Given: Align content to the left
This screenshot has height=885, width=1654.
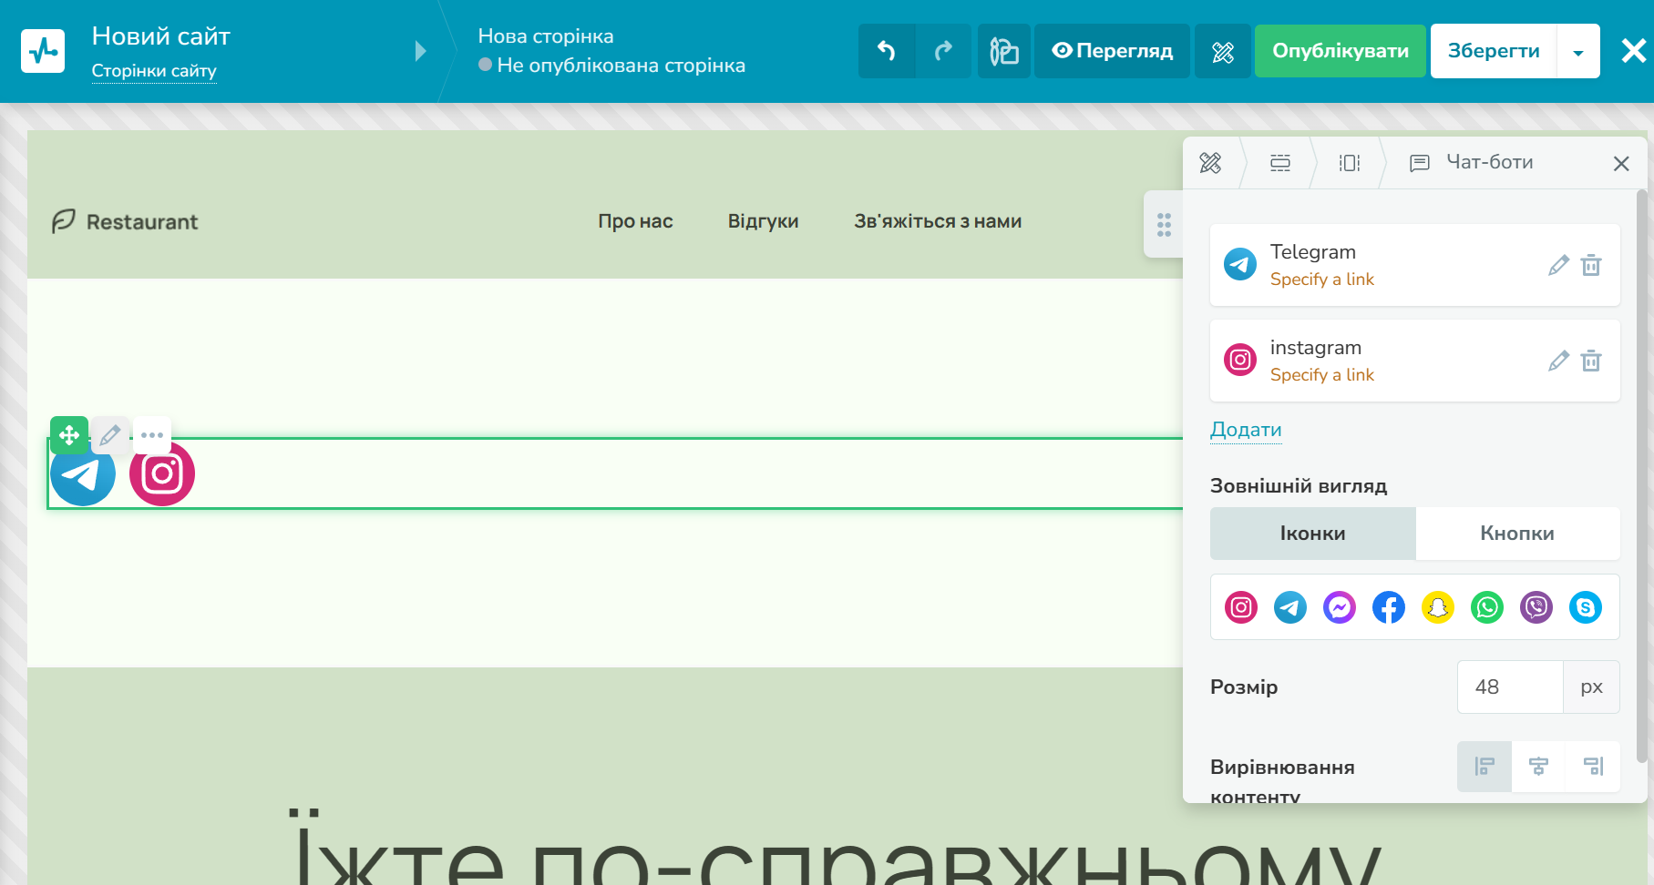Looking at the screenshot, I should [x=1484, y=767].
